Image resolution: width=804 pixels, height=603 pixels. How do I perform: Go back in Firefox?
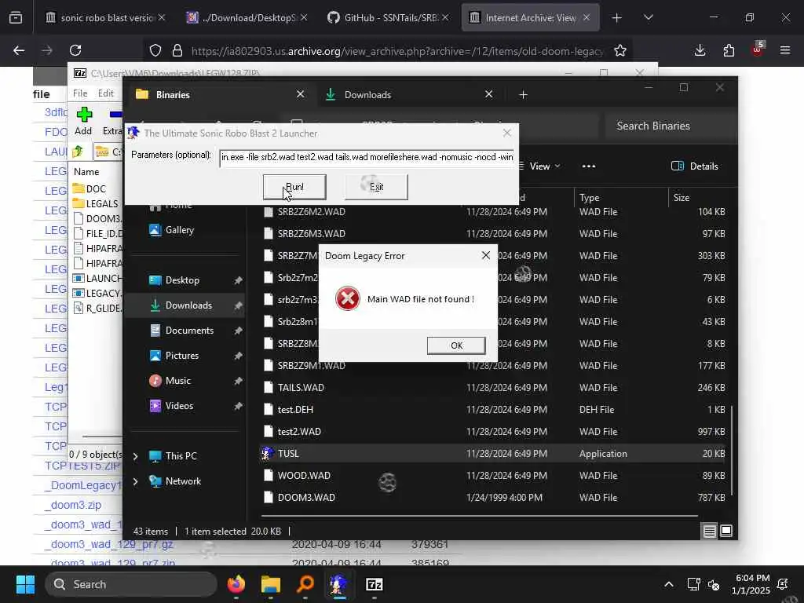coord(19,50)
